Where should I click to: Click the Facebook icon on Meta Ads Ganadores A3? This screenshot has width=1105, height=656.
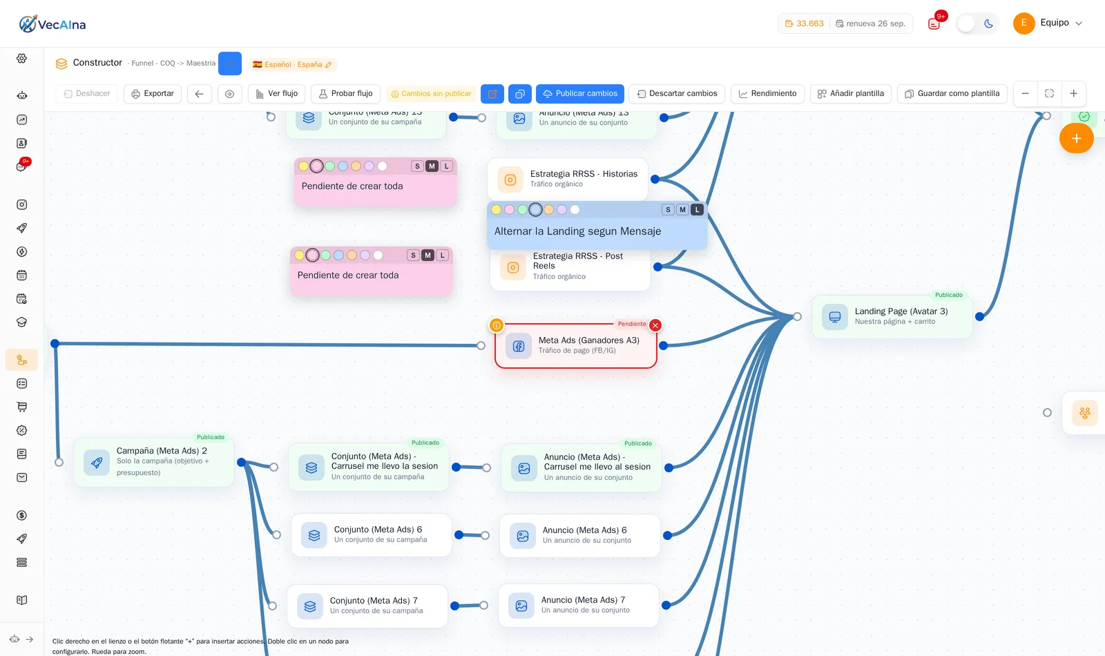(x=519, y=346)
